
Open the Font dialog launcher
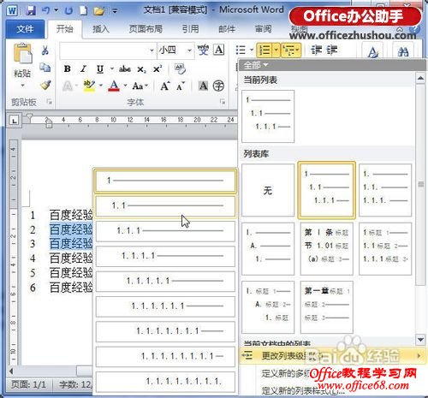(223, 102)
